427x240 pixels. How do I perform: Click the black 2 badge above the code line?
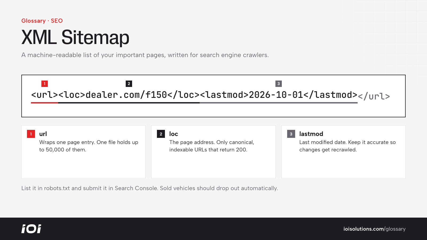[x=129, y=84]
